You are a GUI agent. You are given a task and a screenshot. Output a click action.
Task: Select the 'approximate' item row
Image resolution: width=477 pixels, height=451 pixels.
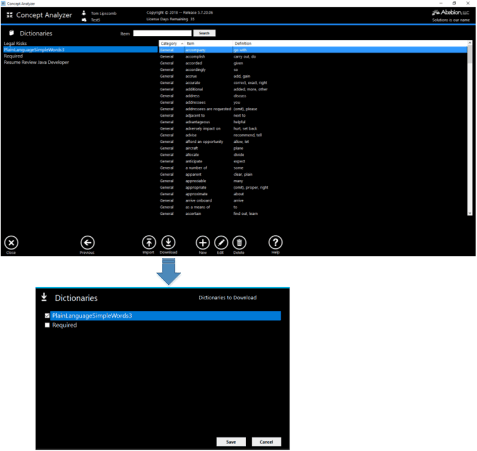(313, 194)
